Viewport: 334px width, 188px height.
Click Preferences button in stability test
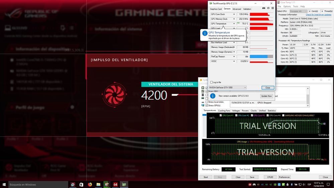click(284, 177)
